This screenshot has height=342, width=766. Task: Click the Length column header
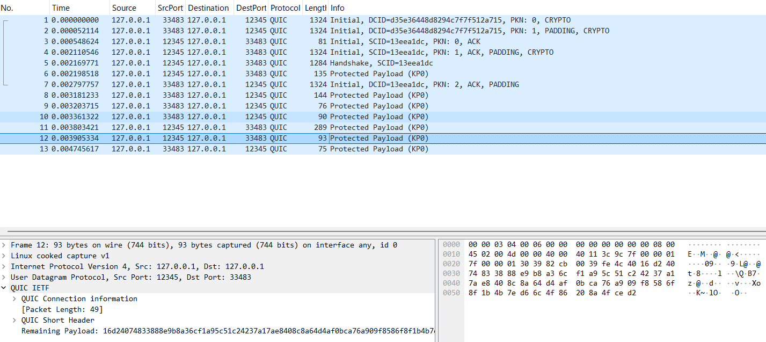(x=315, y=8)
